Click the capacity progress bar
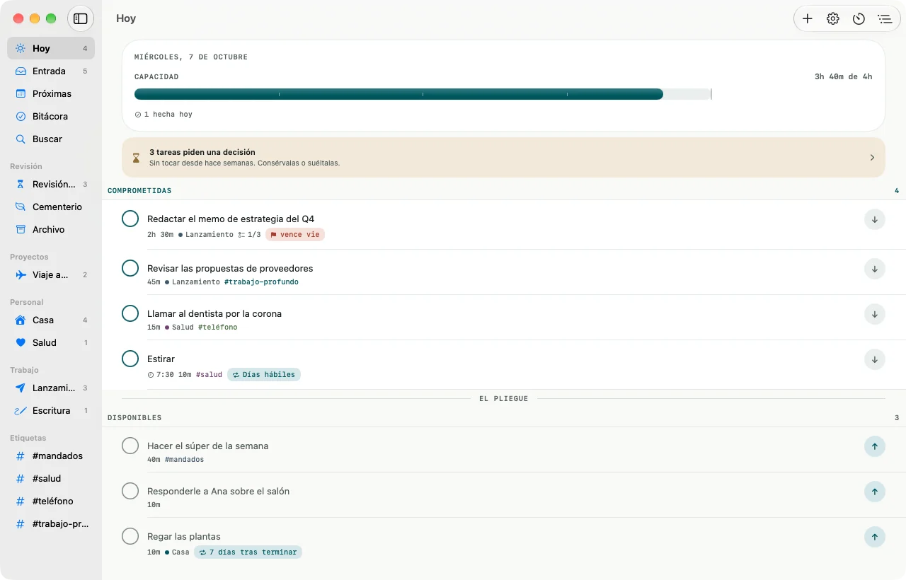This screenshot has height=580, width=906. pos(423,94)
